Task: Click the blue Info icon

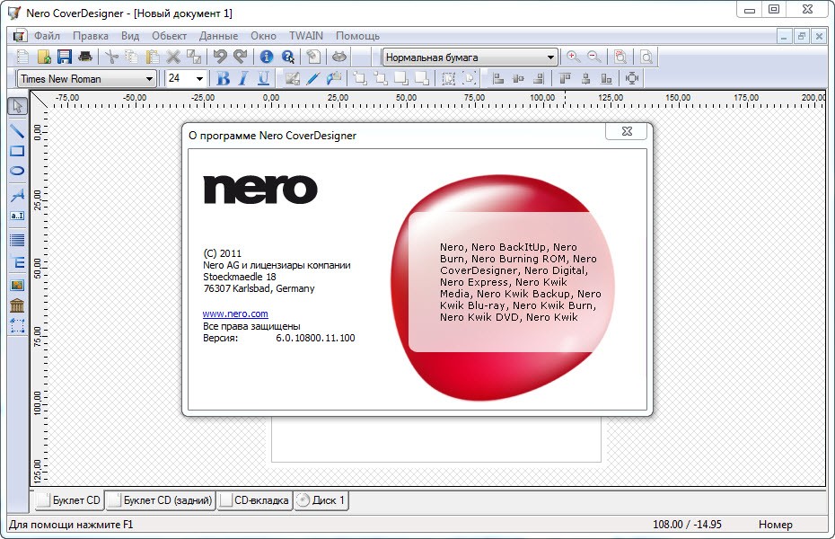Action: pos(267,57)
